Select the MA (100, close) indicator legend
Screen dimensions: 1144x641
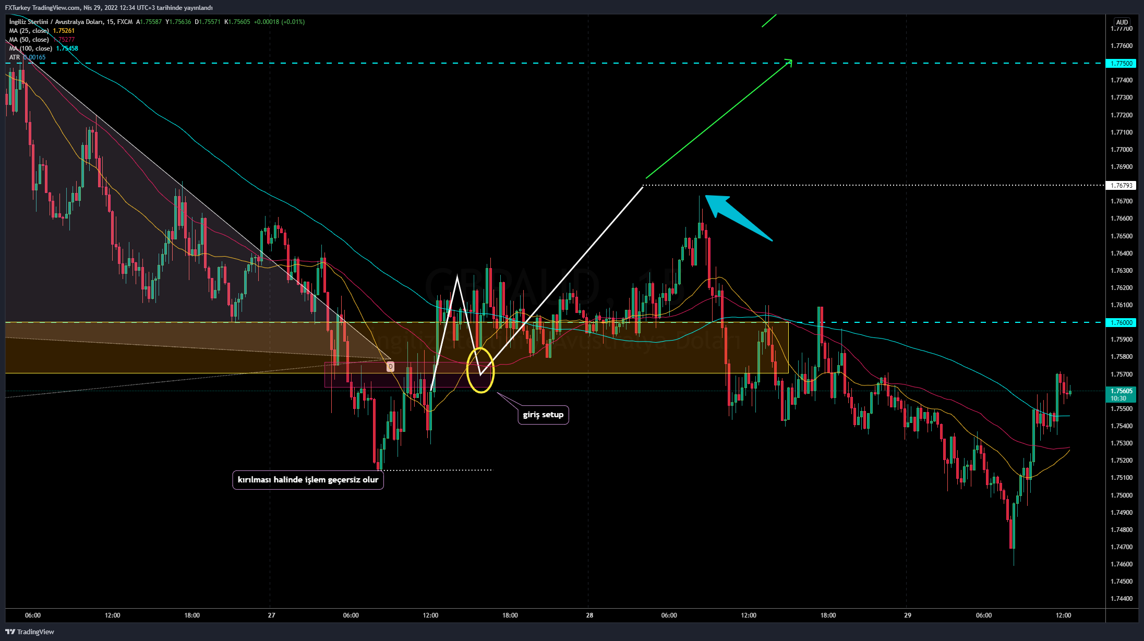click(31, 49)
